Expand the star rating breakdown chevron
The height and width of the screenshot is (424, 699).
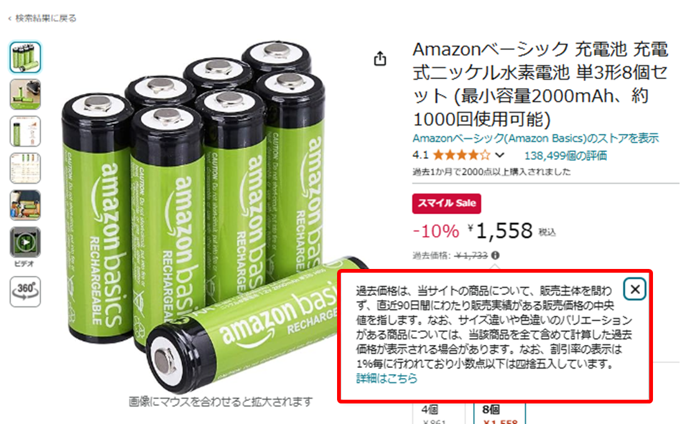[500, 155]
